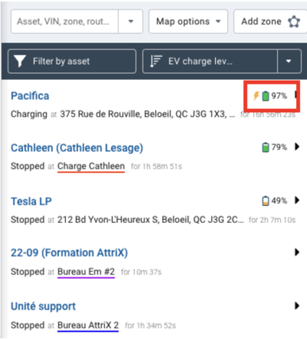Click Pacifica's green 97% battery icon

pyautogui.click(x=266, y=96)
